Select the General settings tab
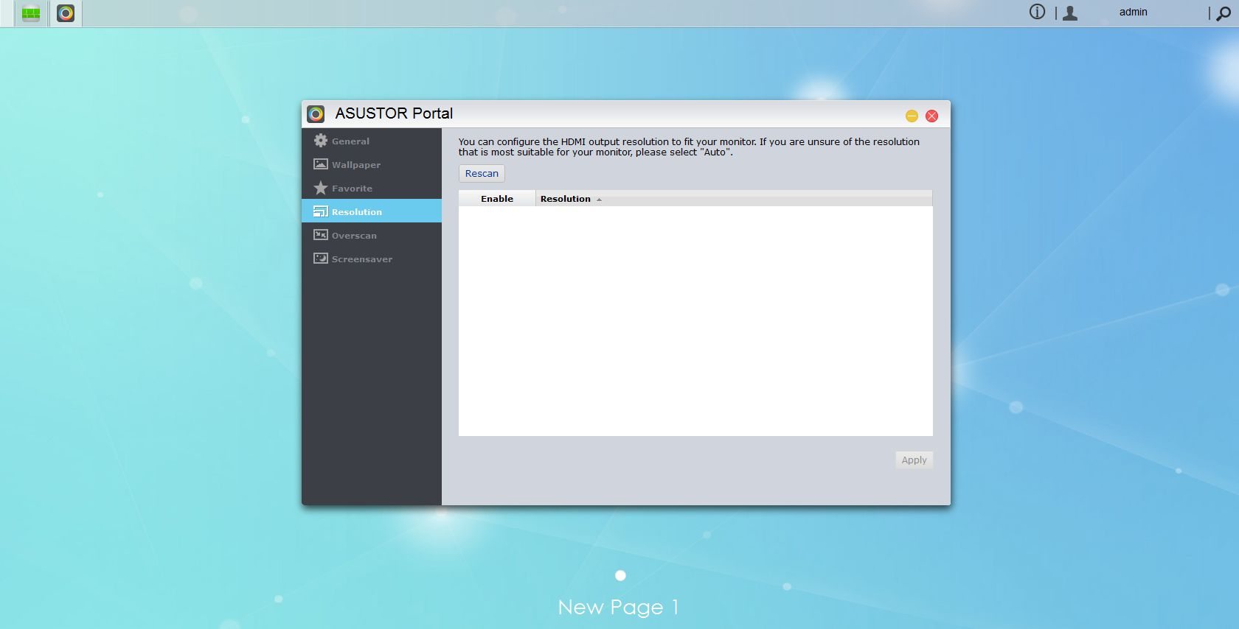1239x629 pixels. point(372,141)
